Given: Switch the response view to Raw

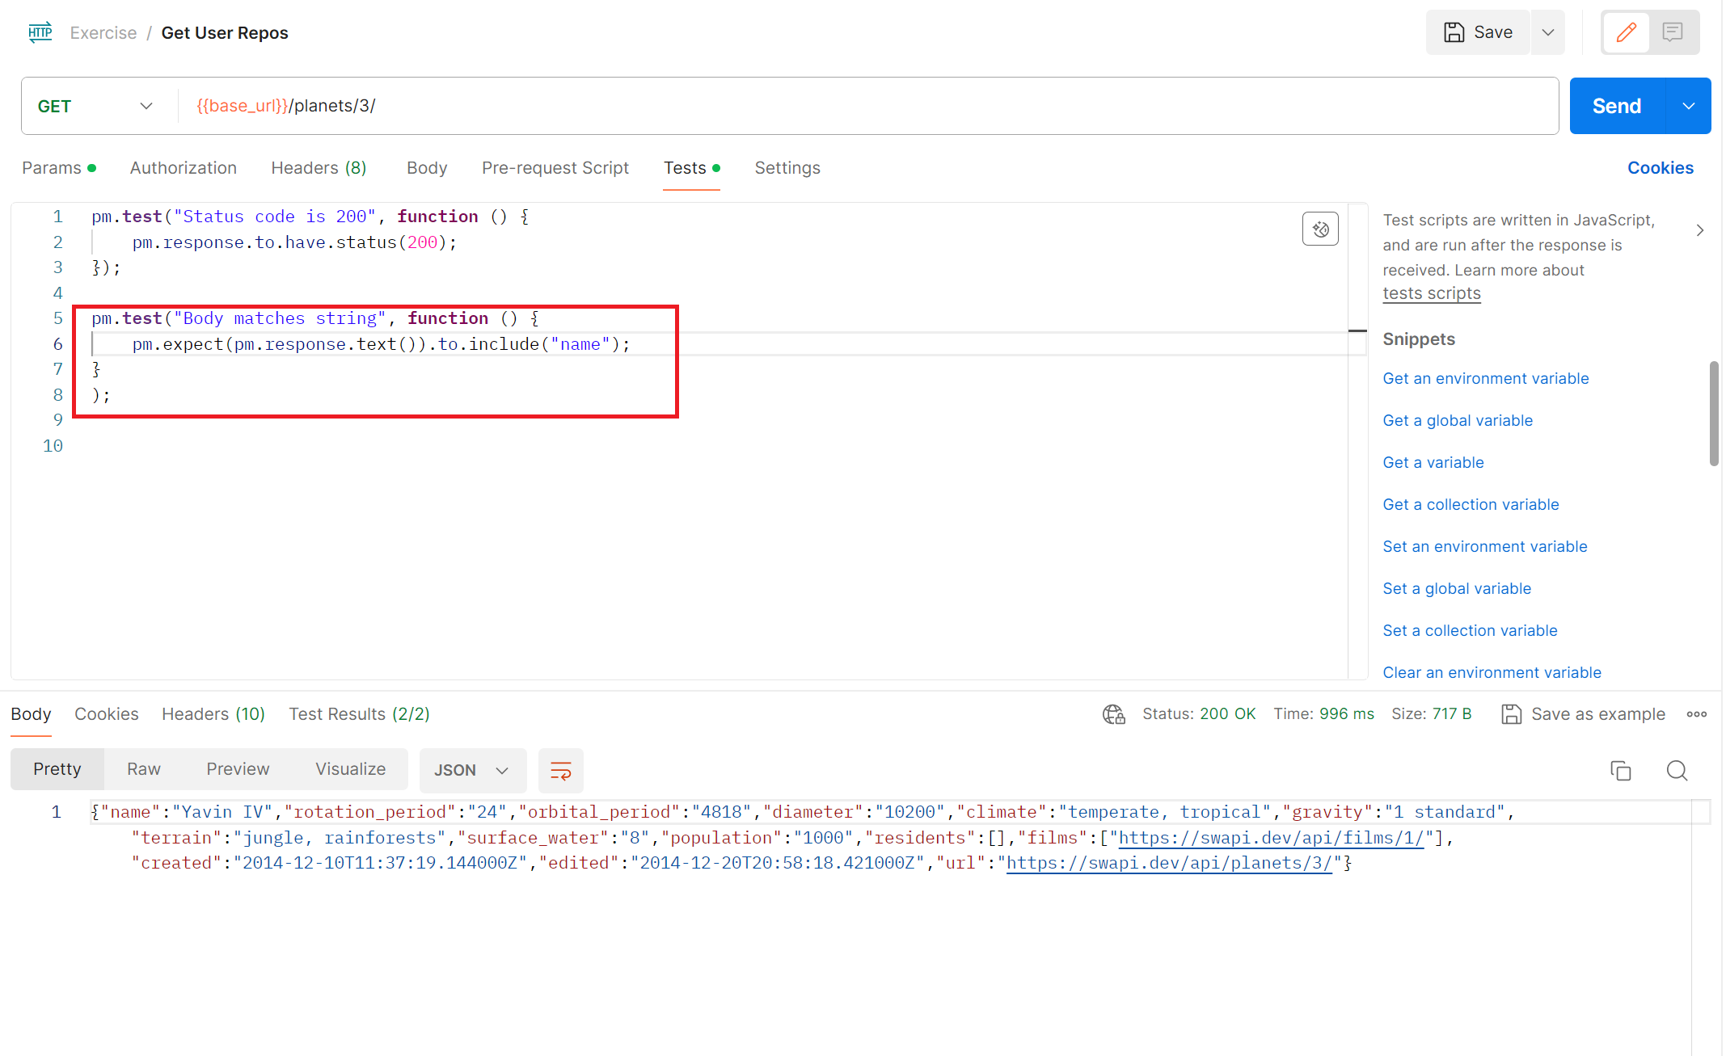Looking at the screenshot, I should pyautogui.click(x=143, y=768).
